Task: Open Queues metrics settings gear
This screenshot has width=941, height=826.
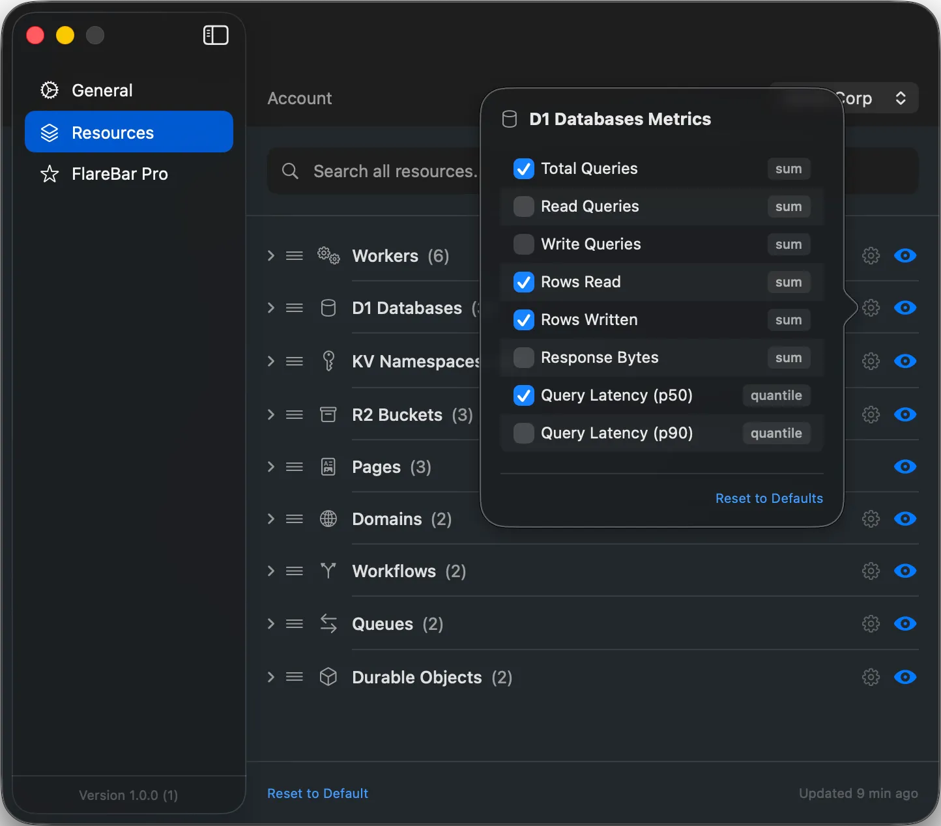Action: coord(871,623)
